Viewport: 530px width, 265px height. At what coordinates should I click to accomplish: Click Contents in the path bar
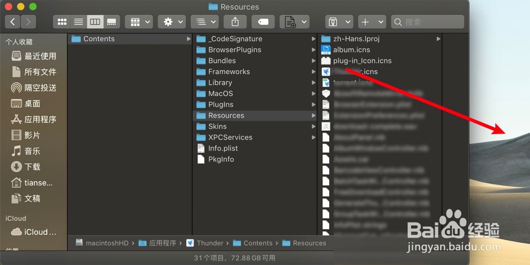point(253,243)
